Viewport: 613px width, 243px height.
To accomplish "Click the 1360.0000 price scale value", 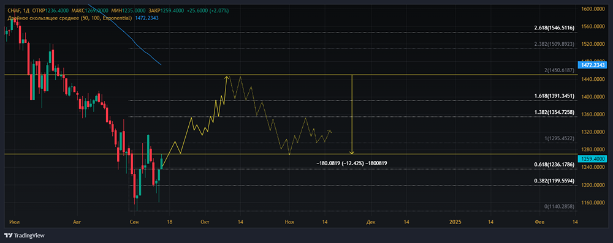I will (592, 115).
